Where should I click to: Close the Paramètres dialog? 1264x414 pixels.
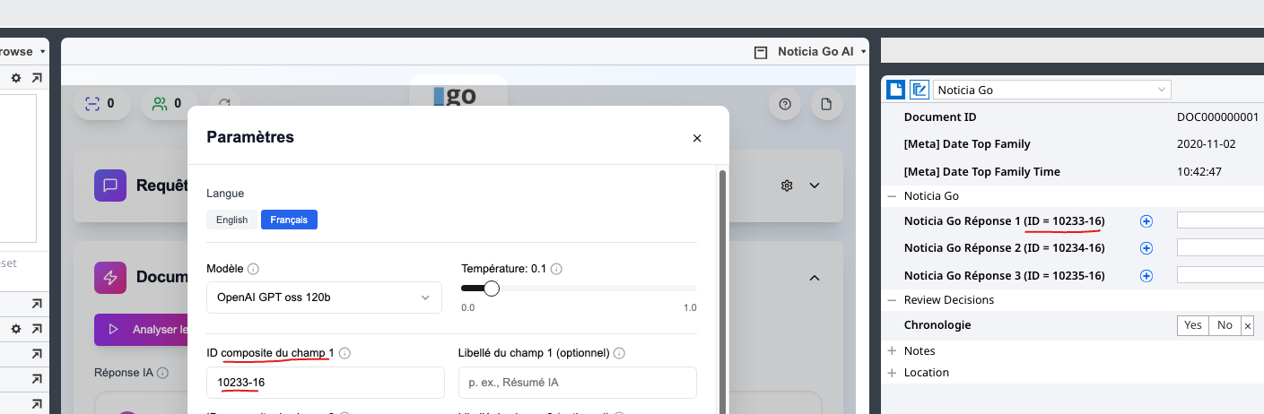tap(697, 138)
